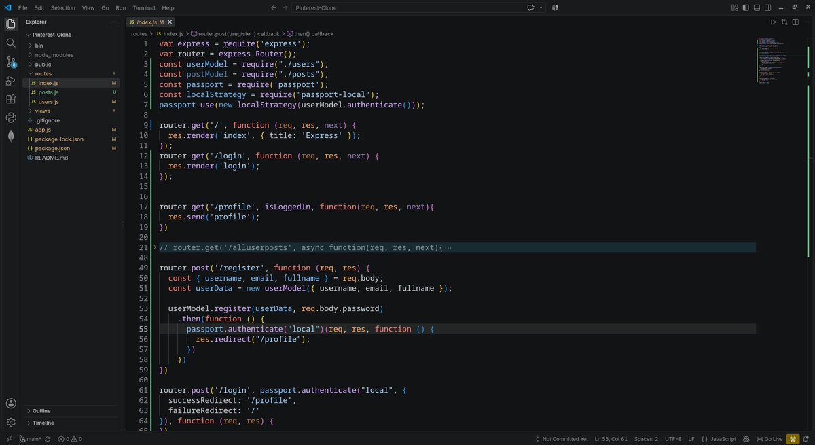
Task: Go forward with the navigation right arrow
Action: pyautogui.click(x=284, y=7)
